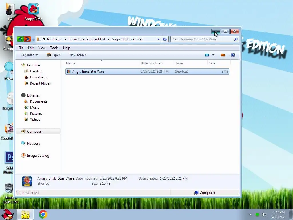This screenshot has height=220, width=293.
Task: Select the Angry Birds Star Wars shortcut file
Action: tap(147, 71)
